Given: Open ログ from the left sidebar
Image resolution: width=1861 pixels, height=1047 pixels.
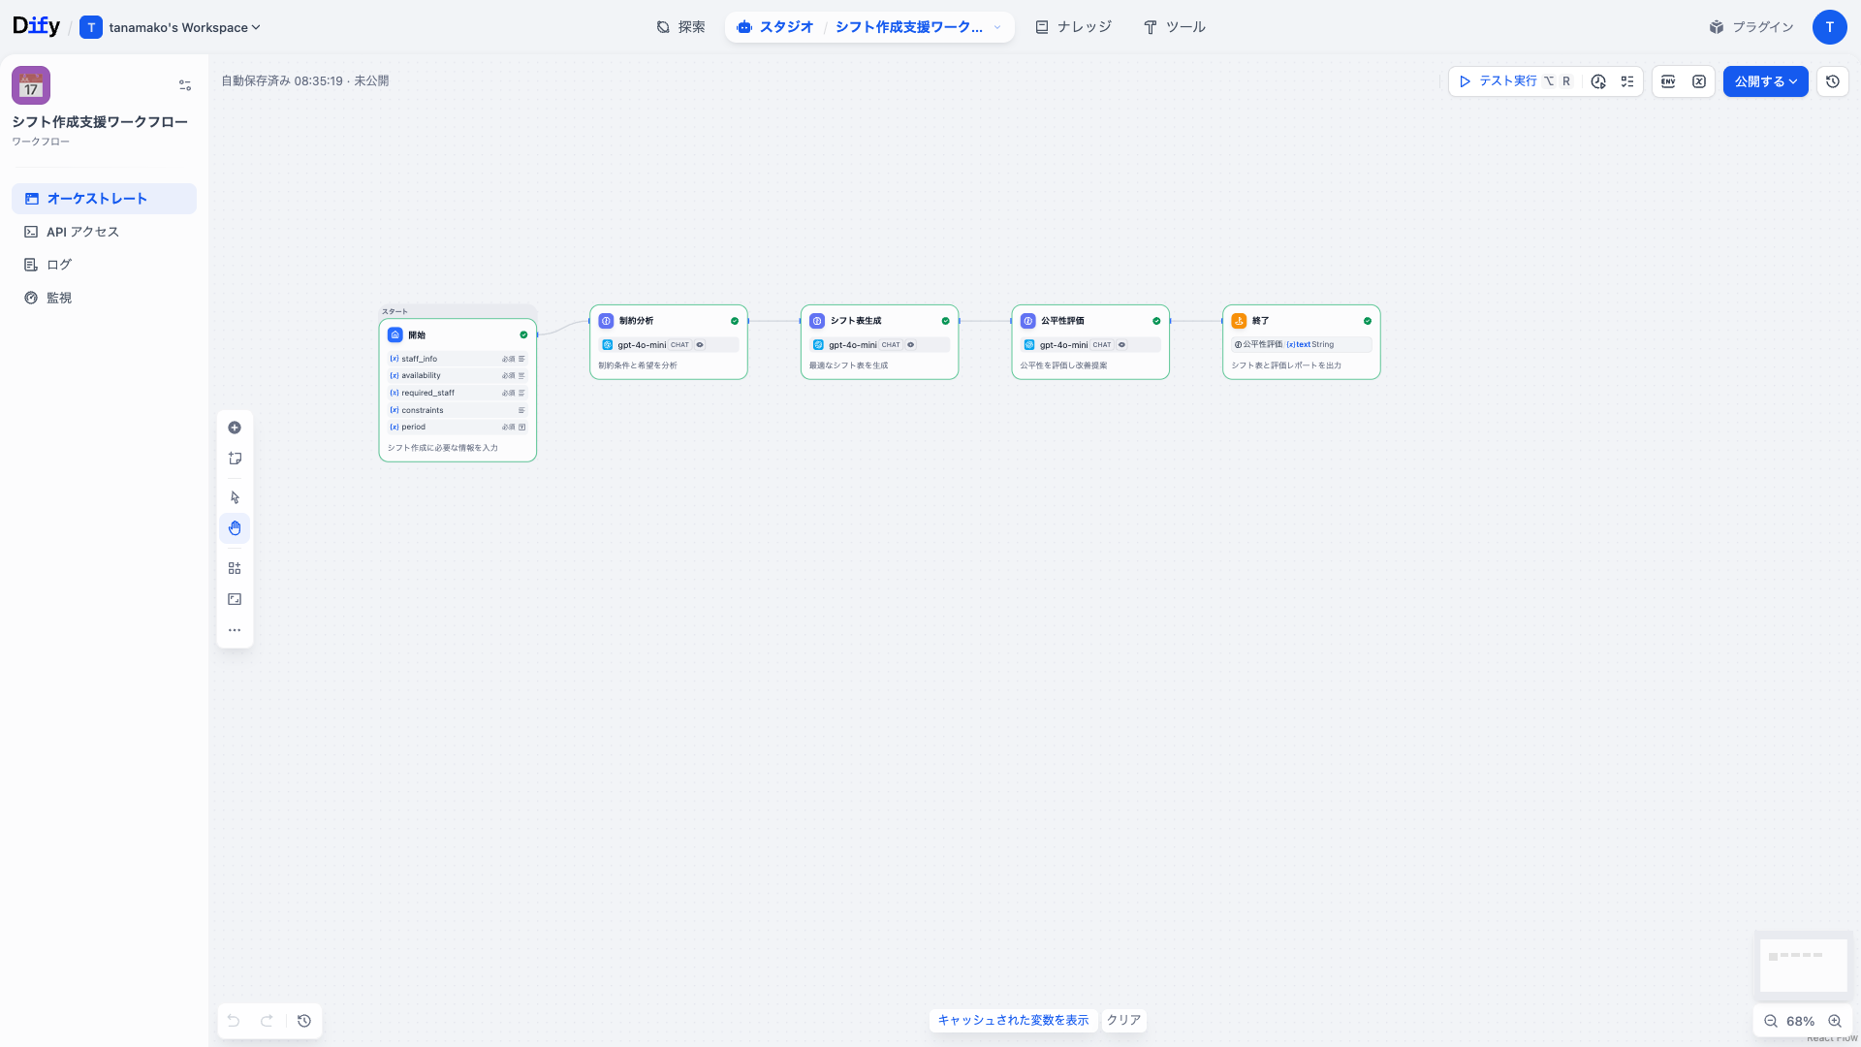Looking at the screenshot, I should [58, 264].
